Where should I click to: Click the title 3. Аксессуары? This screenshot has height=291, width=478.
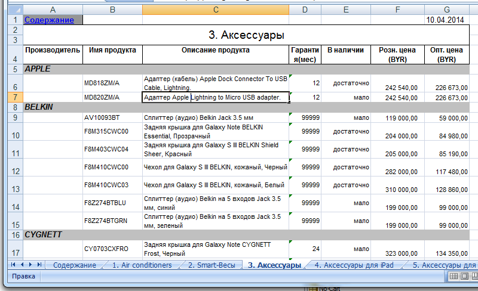point(246,35)
